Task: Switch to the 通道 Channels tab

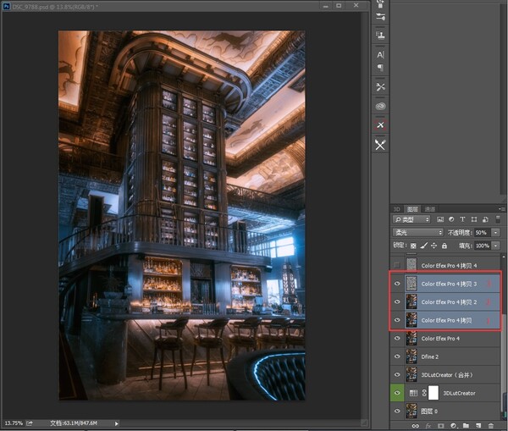Action: tap(429, 209)
